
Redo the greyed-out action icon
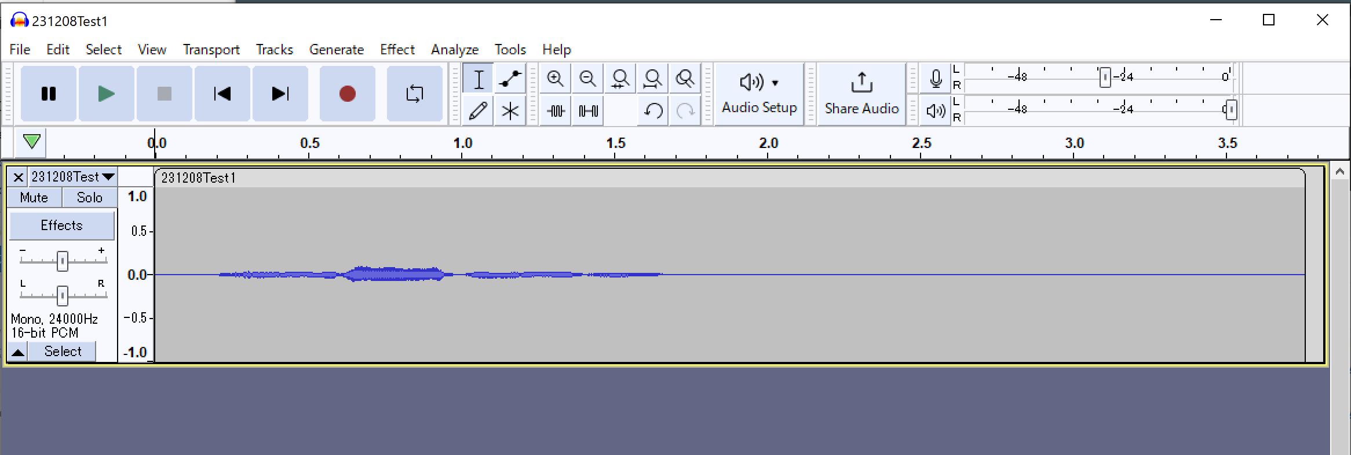click(685, 110)
